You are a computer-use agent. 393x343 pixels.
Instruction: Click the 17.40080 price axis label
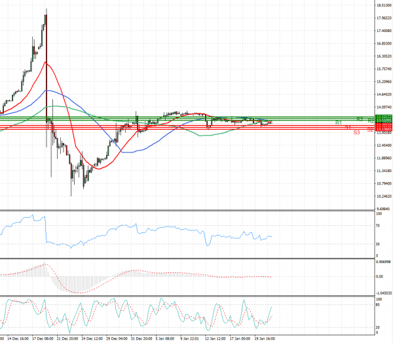point(384,31)
